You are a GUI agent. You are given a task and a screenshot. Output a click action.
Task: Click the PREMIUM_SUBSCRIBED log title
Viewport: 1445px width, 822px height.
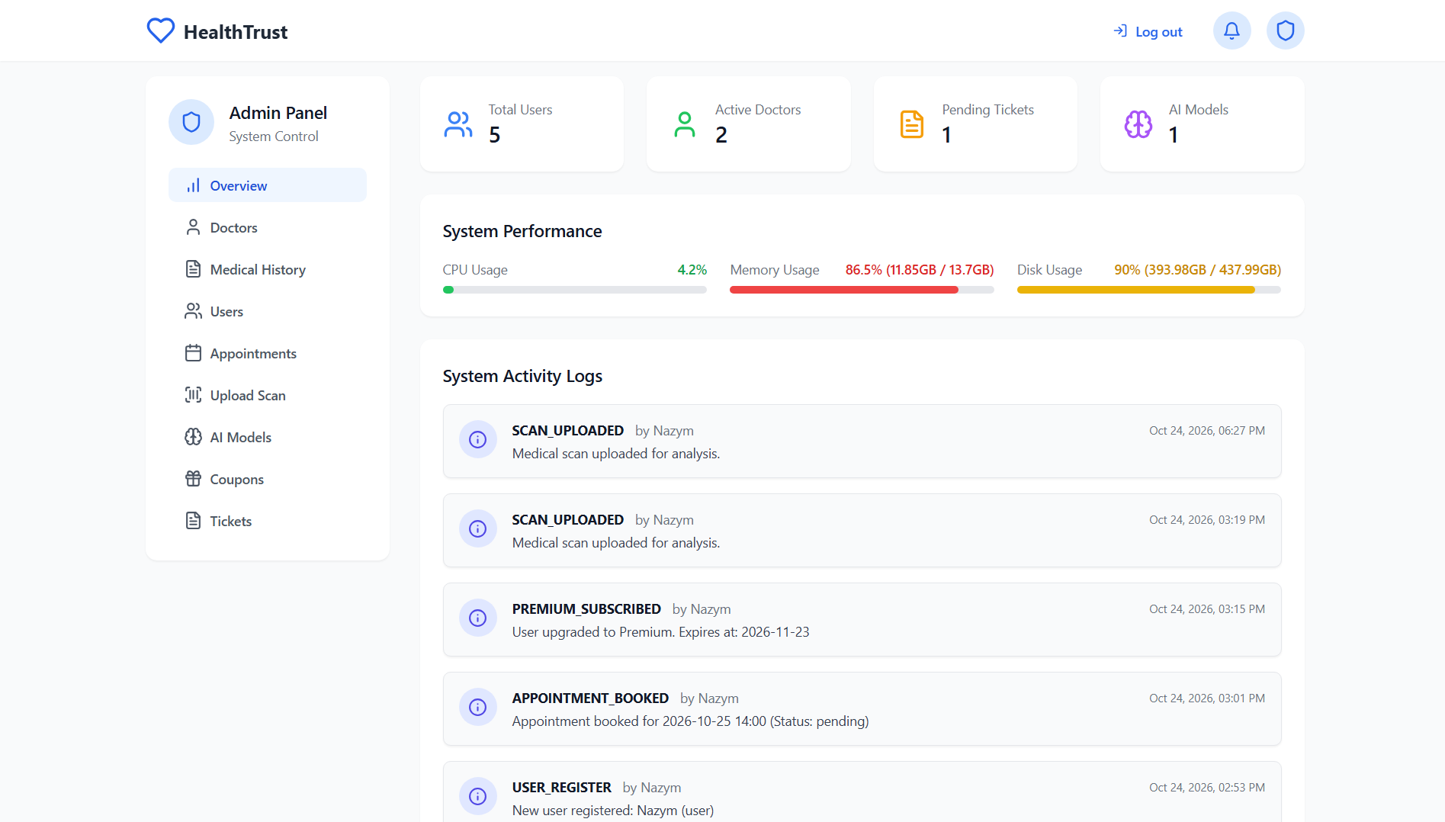click(x=586, y=609)
